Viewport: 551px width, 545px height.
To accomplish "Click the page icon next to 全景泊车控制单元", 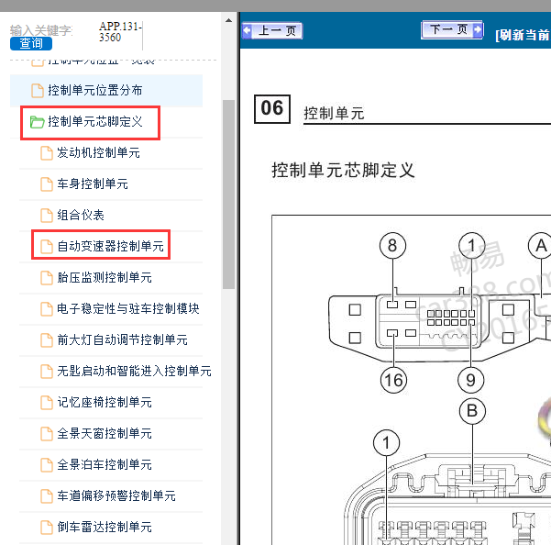I will pos(47,465).
